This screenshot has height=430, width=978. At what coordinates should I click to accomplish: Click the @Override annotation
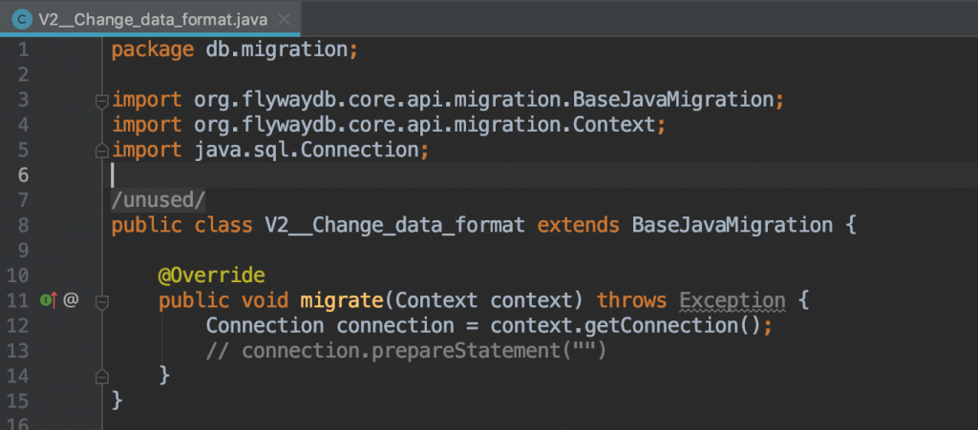pyautogui.click(x=211, y=275)
